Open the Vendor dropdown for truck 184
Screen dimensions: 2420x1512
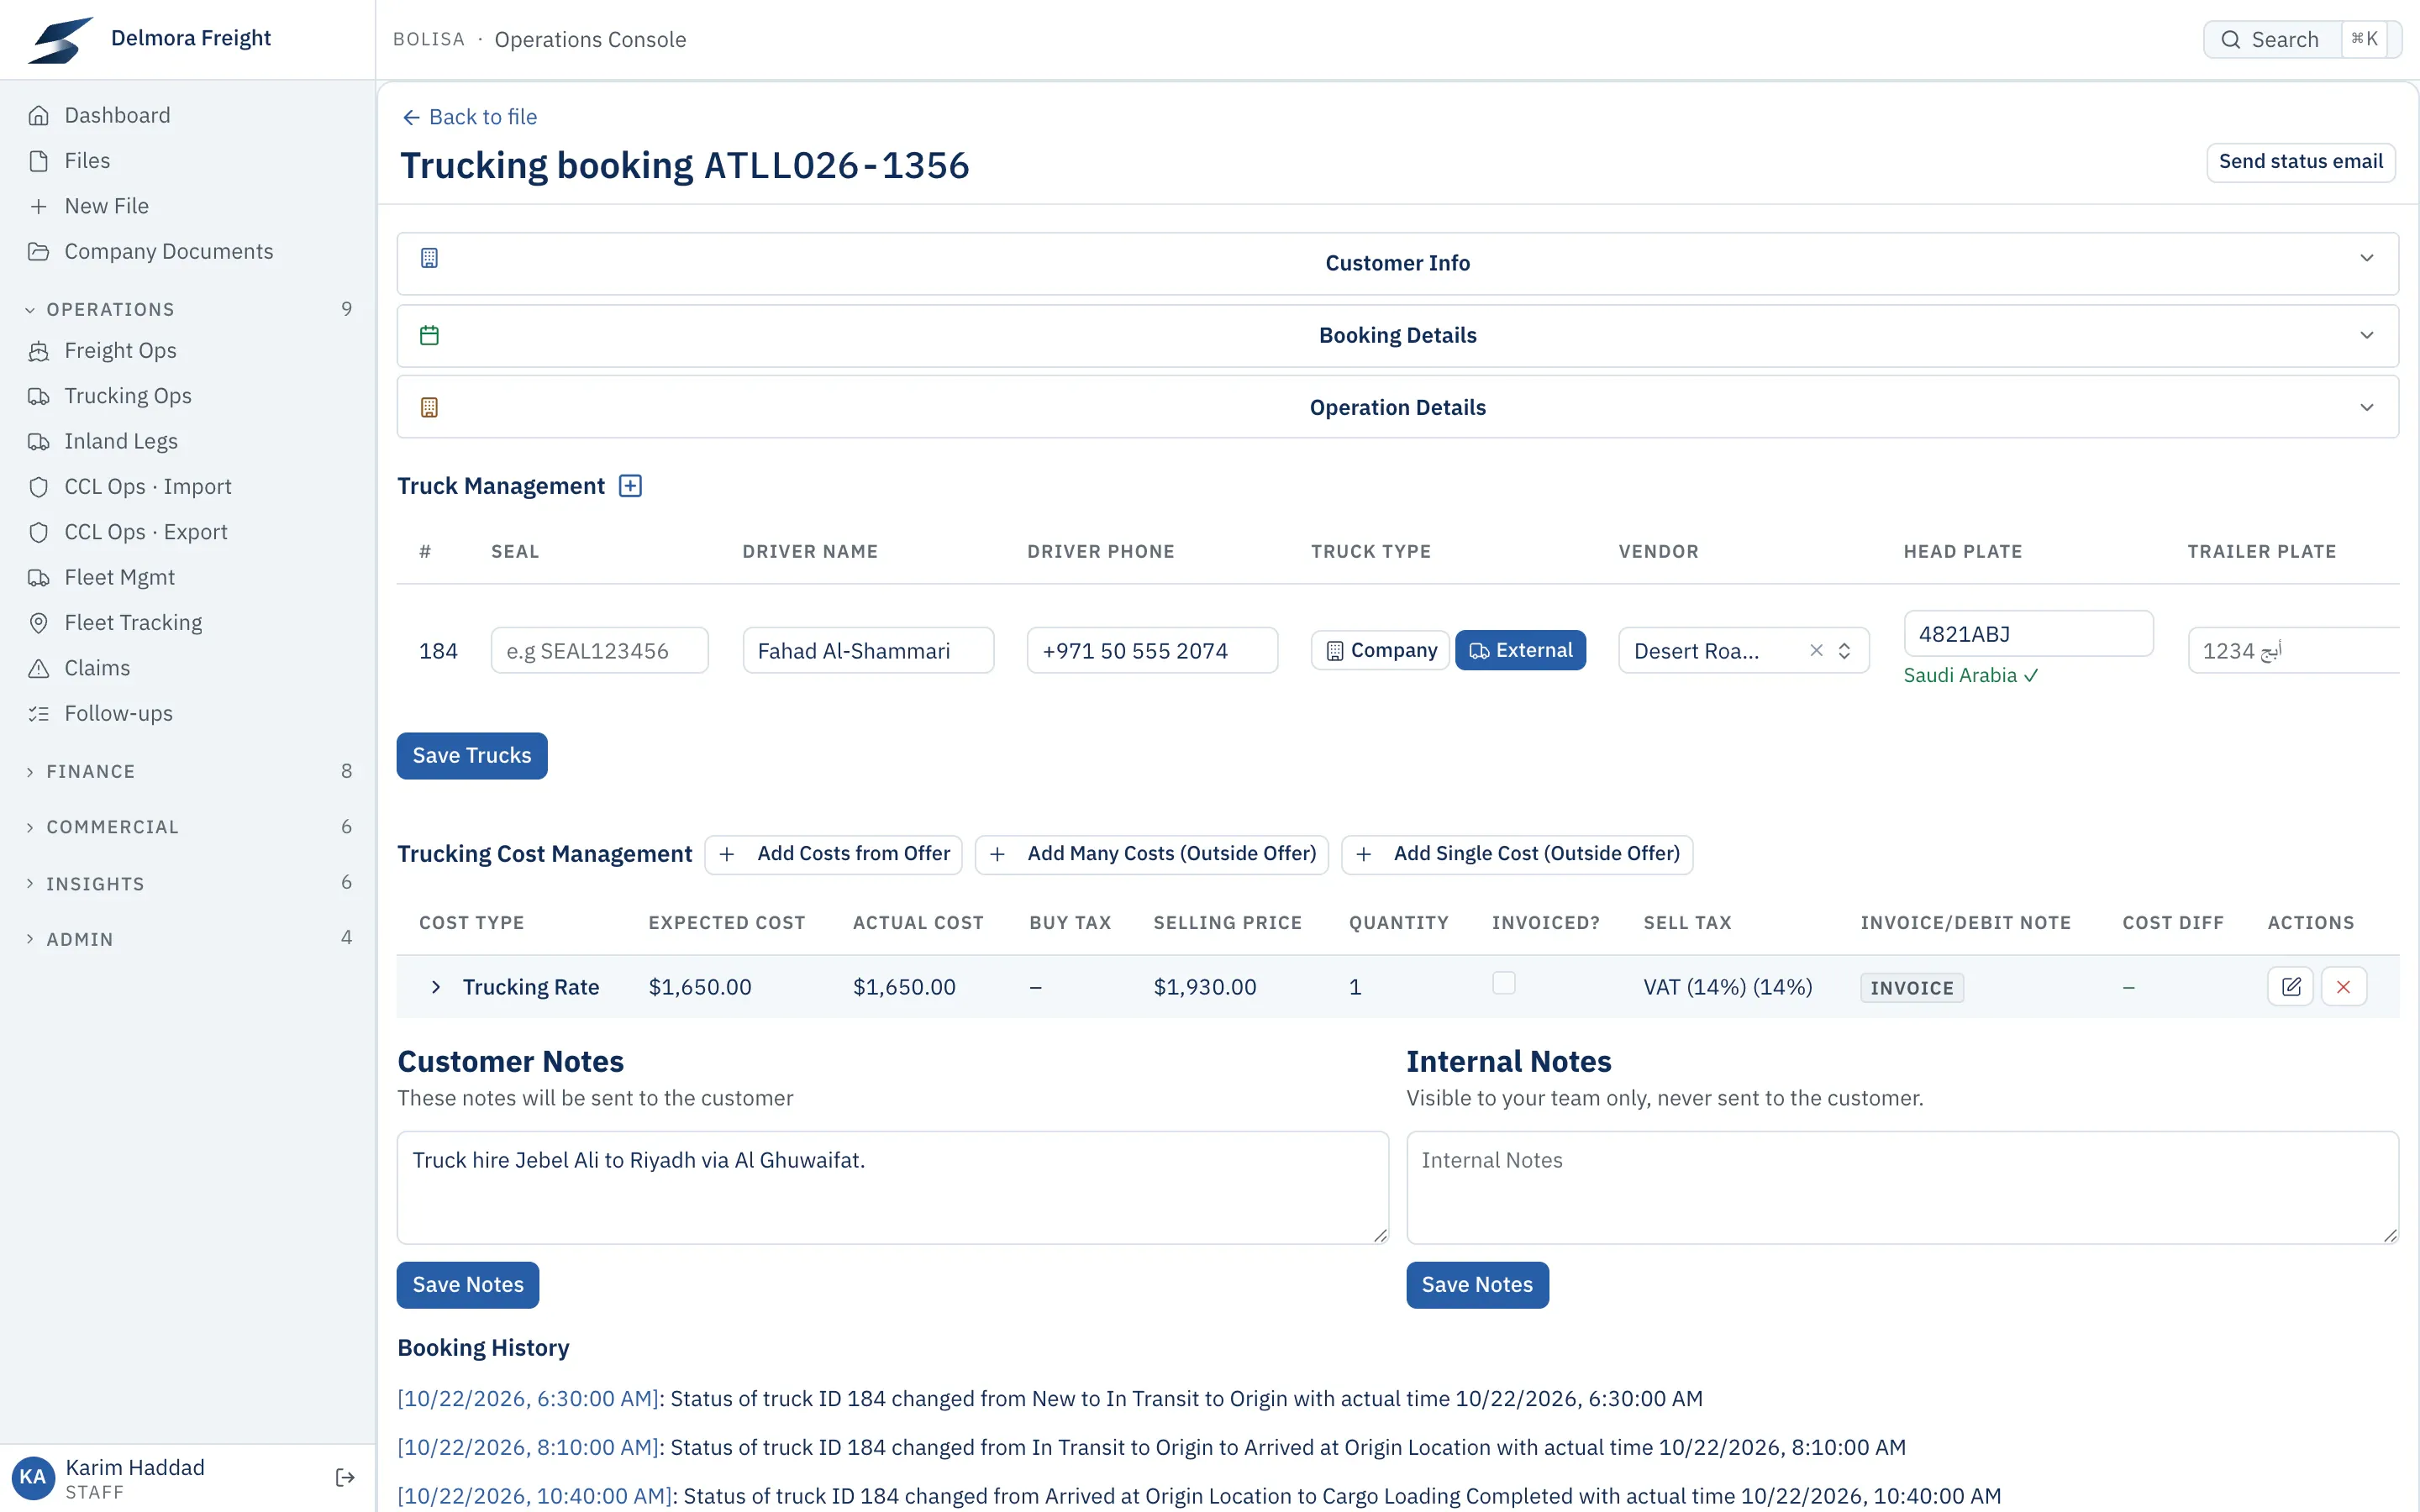[1744, 651]
